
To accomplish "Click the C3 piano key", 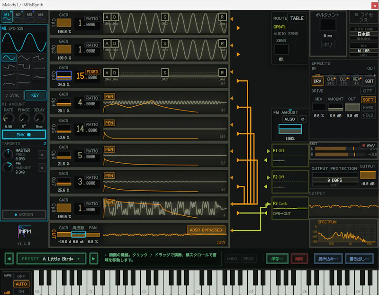I will [199, 283].
